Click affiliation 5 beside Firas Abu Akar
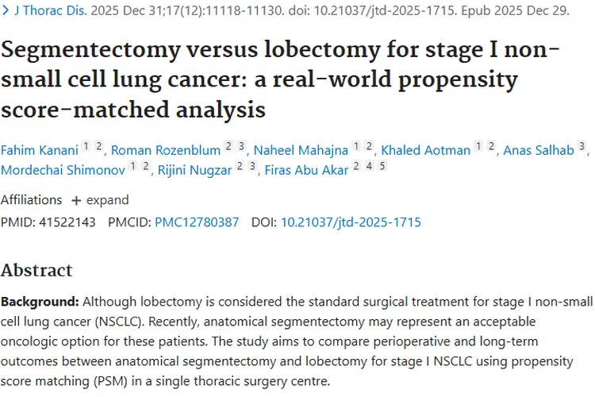Viewport: 595px width, 397px height. pyautogui.click(x=382, y=166)
